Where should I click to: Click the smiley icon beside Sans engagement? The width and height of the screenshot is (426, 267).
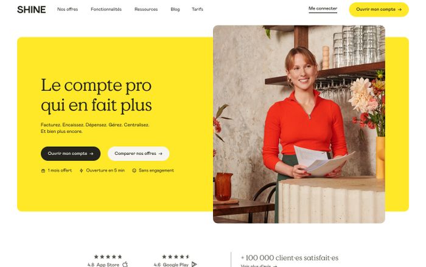point(134,171)
